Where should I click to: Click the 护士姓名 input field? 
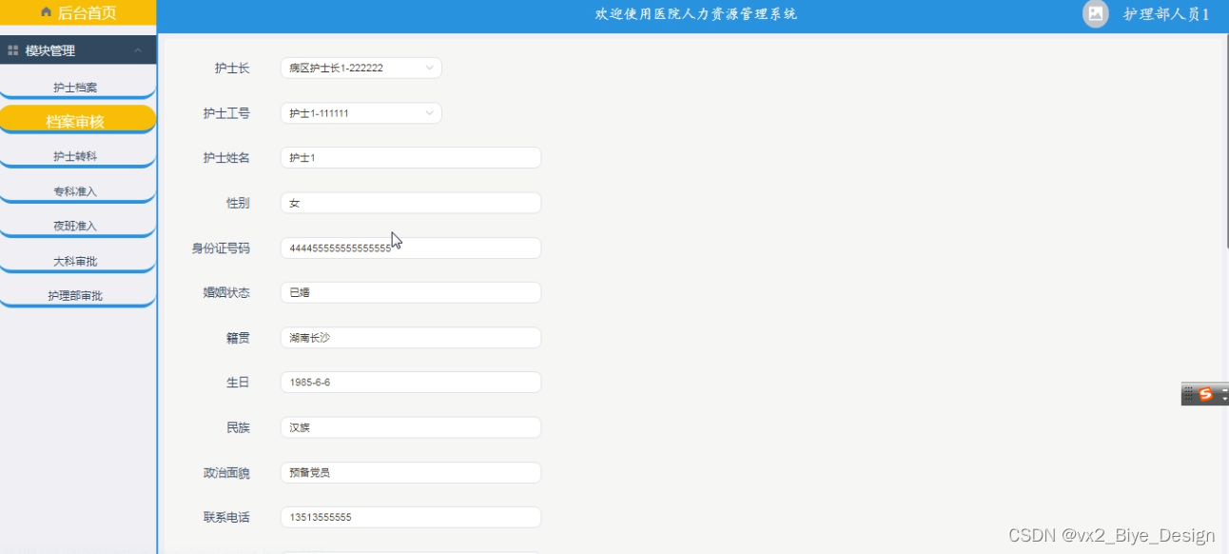click(411, 158)
